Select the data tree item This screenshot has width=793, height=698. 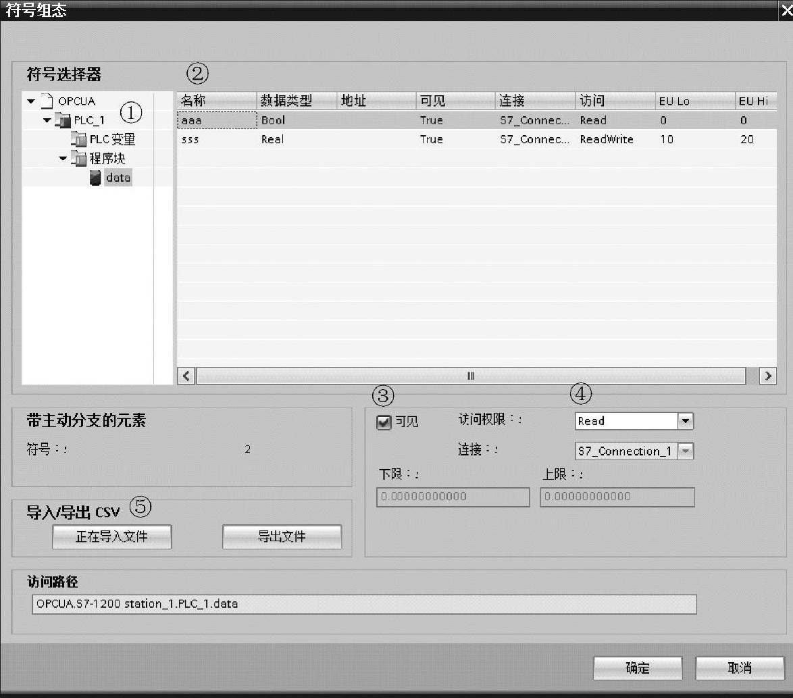(118, 178)
